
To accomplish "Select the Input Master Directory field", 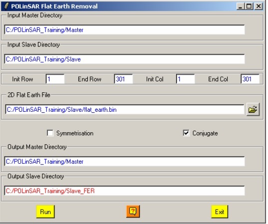I will [125, 30].
